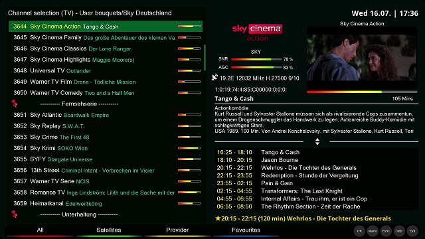Click the 105 Mins remaining time label
This screenshot has width=425, height=239.
tap(402, 99)
